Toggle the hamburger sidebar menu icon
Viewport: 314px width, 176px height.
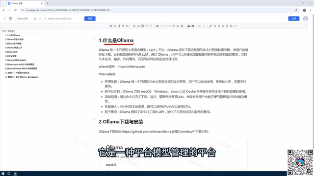[10, 19]
